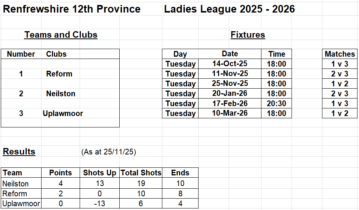359x210 pixels.
Task: Select the Uplawmoor club cell in Clubs table
Action: [63, 113]
